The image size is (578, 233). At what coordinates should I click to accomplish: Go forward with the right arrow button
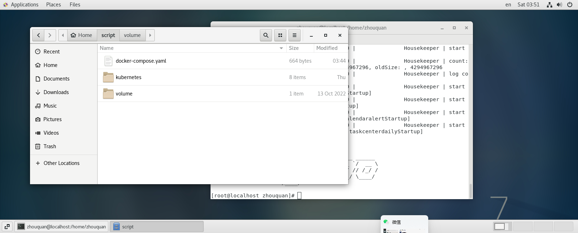pyautogui.click(x=50, y=35)
